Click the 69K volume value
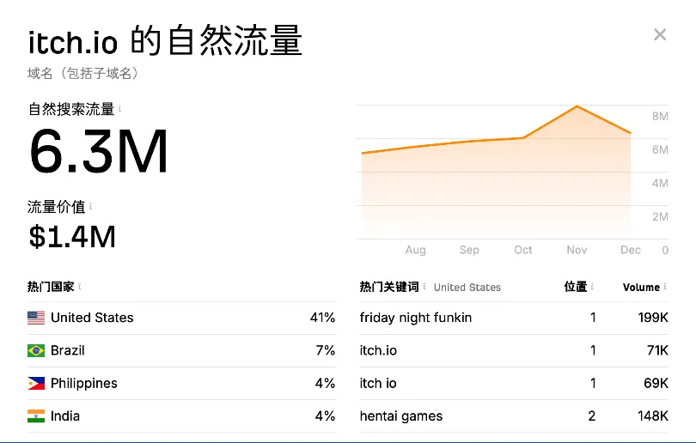This screenshot has width=696, height=443. [656, 383]
